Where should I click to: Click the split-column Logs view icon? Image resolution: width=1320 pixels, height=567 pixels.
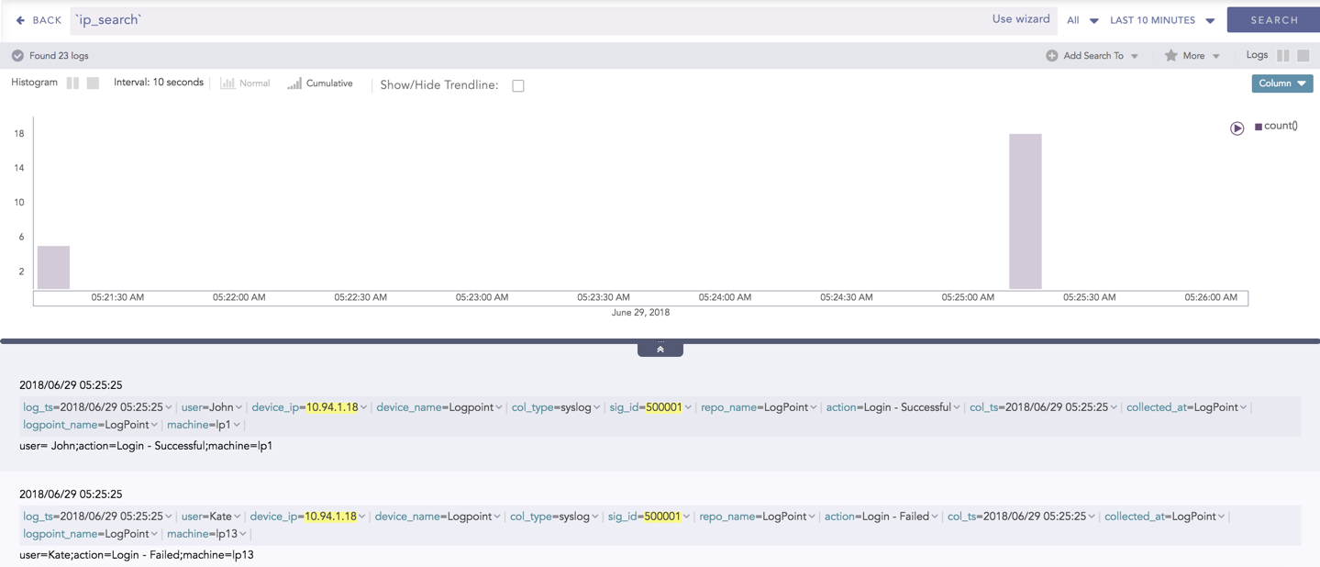pos(1283,55)
